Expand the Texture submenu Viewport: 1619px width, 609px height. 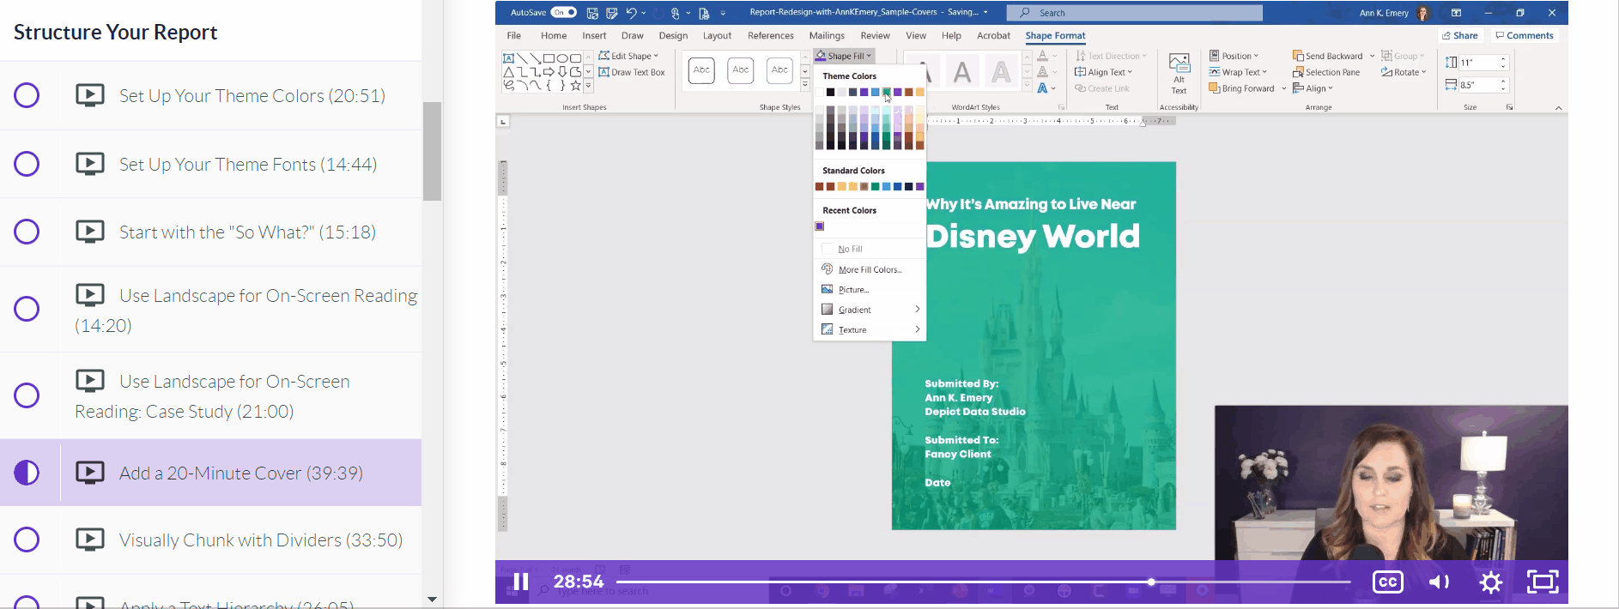click(869, 329)
